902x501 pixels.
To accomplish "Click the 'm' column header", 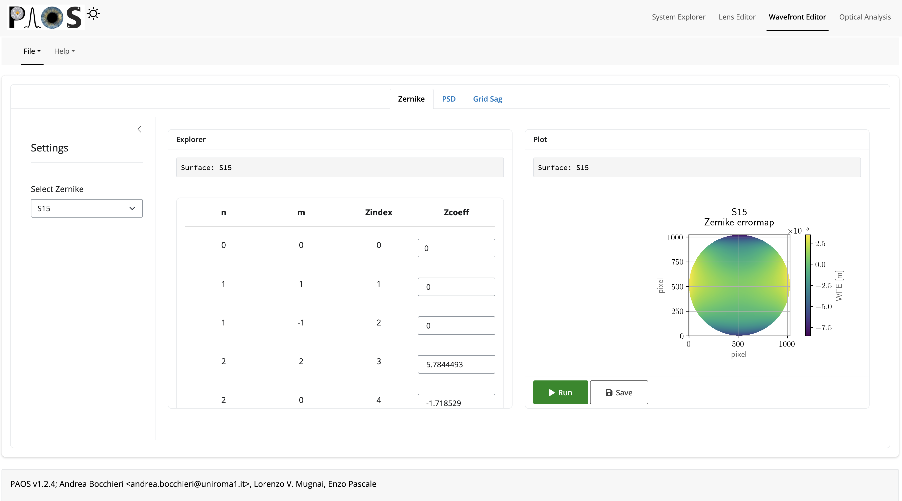I will (x=301, y=212).
